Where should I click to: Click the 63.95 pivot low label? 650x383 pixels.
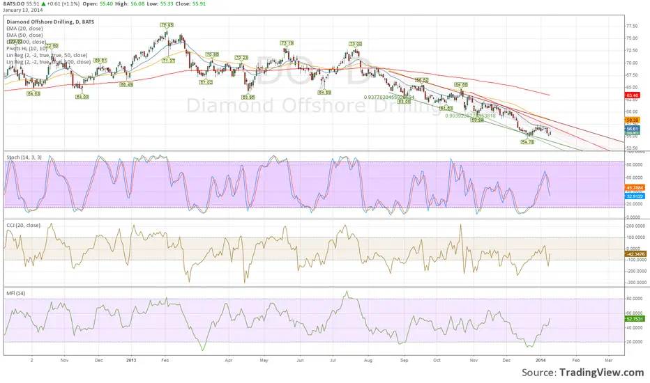[248, 97]
